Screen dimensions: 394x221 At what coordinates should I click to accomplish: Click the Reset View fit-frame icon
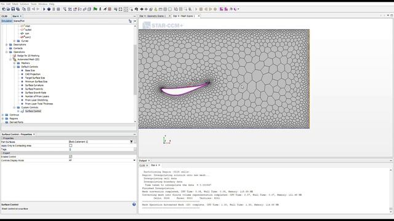pyautogui.click(x=121, y=9)
